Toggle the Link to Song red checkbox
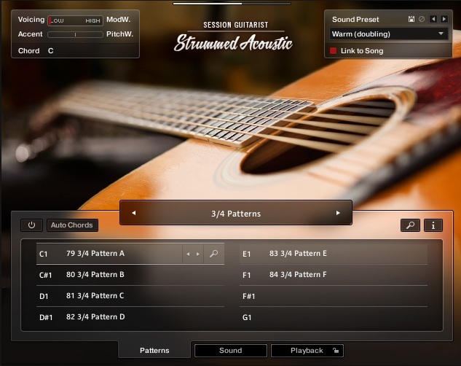The image size is (461, 366). tap(333, 50)
